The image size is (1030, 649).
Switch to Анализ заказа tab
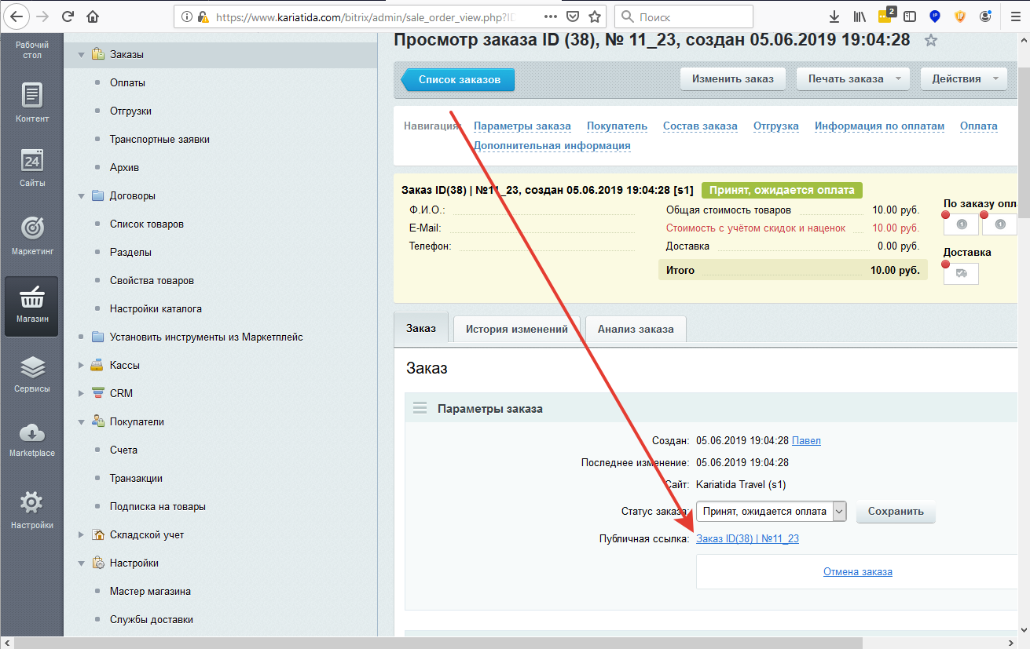(635, 329)
